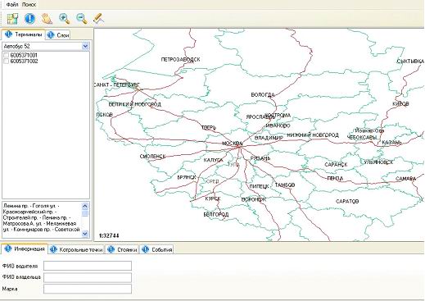Click the События tab icon
The width and height of the screenshot is (425, 301).
pos(146,249)
